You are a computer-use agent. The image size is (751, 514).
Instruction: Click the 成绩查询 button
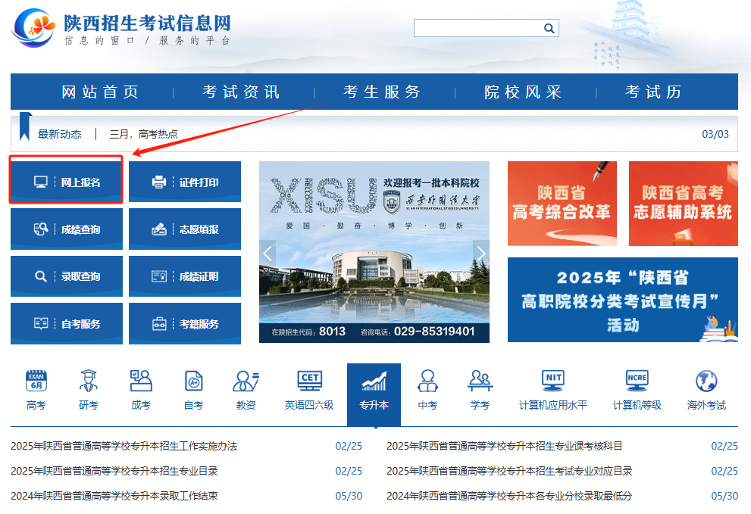pos(66,229)
